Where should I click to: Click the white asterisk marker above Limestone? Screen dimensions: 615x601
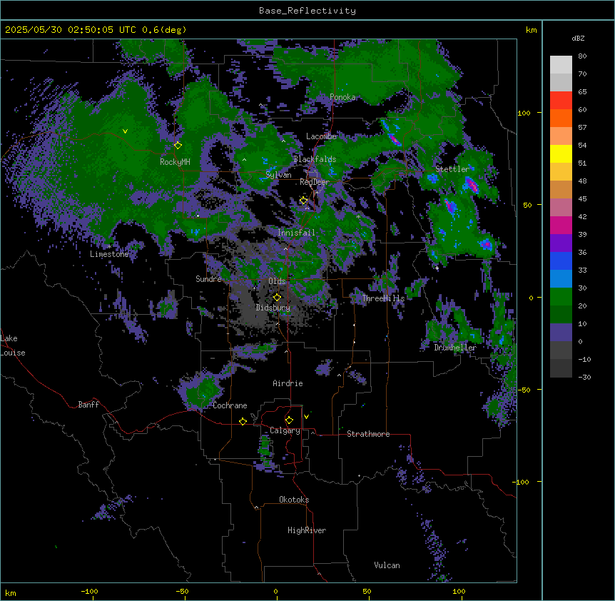click(109, 247)
